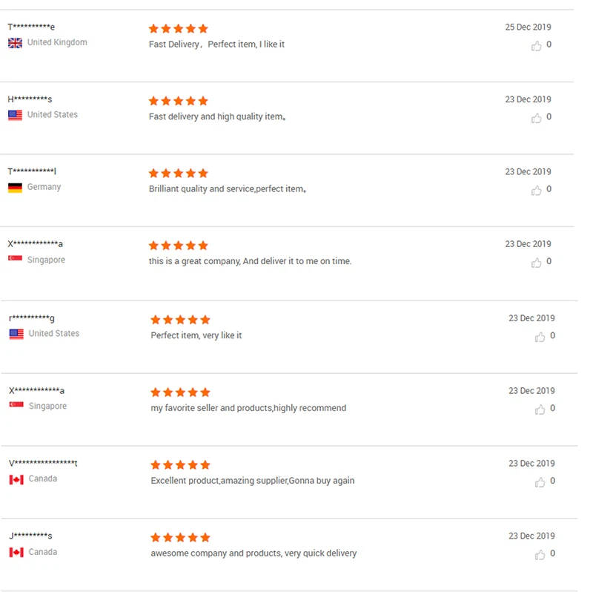Click the Canada flag beside V****************t
This screenshot has width=593, height=592.
16,479
